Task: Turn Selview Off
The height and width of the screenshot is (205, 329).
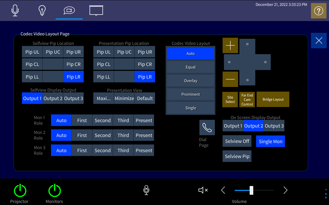Action: click(x=237, y=141)
